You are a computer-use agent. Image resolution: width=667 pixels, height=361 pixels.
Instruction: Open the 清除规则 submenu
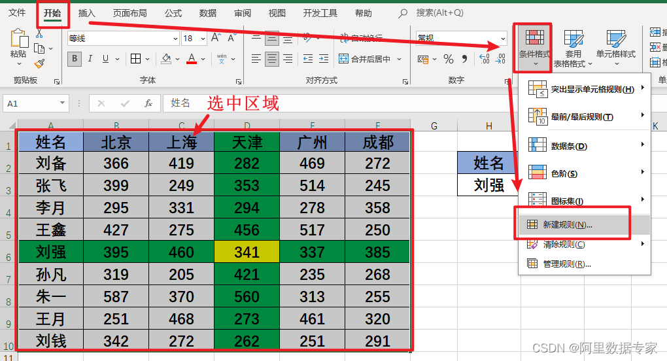(585, 245)
